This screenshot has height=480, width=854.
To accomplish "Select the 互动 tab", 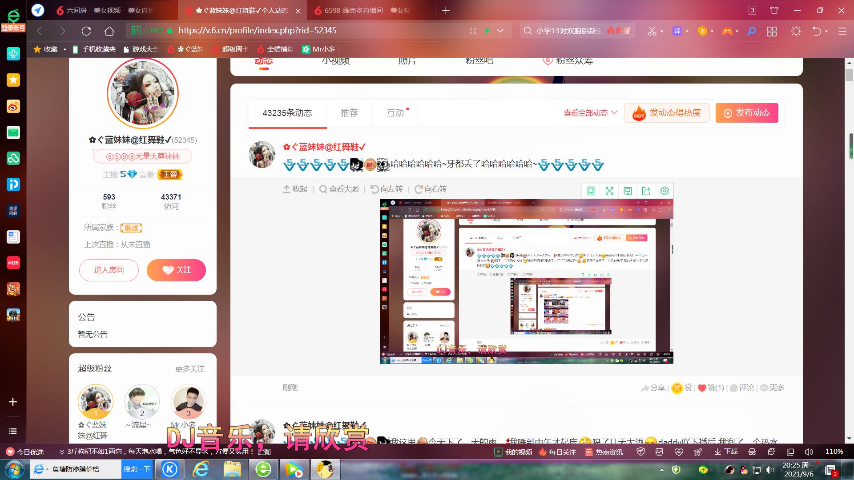I will point(395,113).
